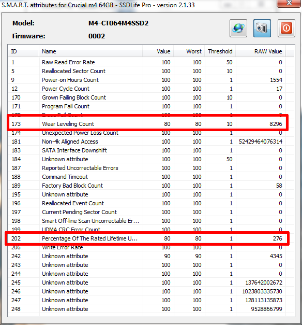Click the RAW value 276 cell
This screenshot has width=302, height=325.
(x=278, y=238)
